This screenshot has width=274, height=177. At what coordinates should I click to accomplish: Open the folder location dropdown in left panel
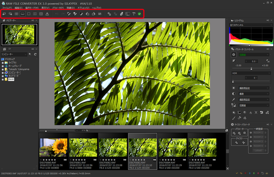(x=14, y=55)
